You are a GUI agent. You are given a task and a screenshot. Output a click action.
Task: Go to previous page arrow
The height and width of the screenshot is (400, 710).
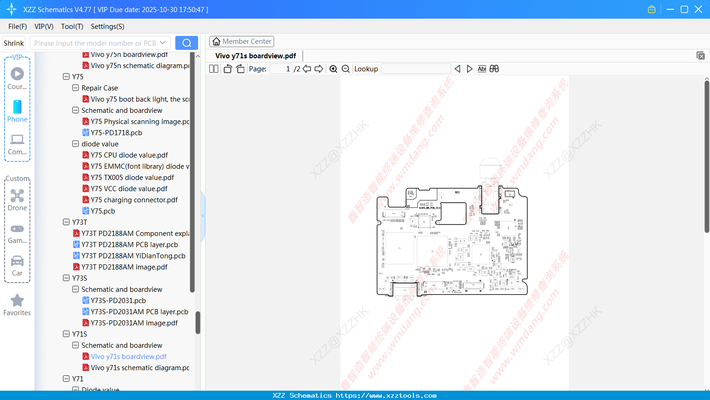[307, 69]
